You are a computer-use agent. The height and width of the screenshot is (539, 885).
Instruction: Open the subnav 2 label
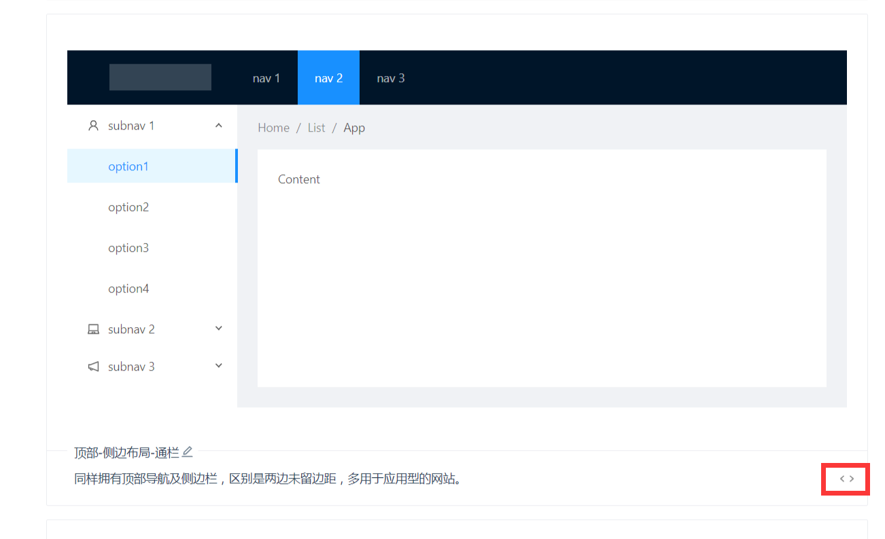click(x=131, y=329)
